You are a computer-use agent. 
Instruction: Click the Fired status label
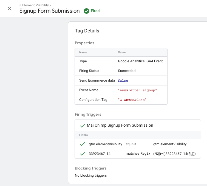tap(95, 11)
